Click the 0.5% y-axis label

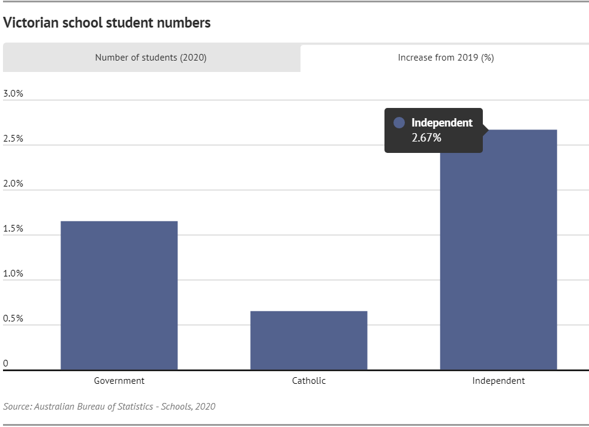point(13,318)
